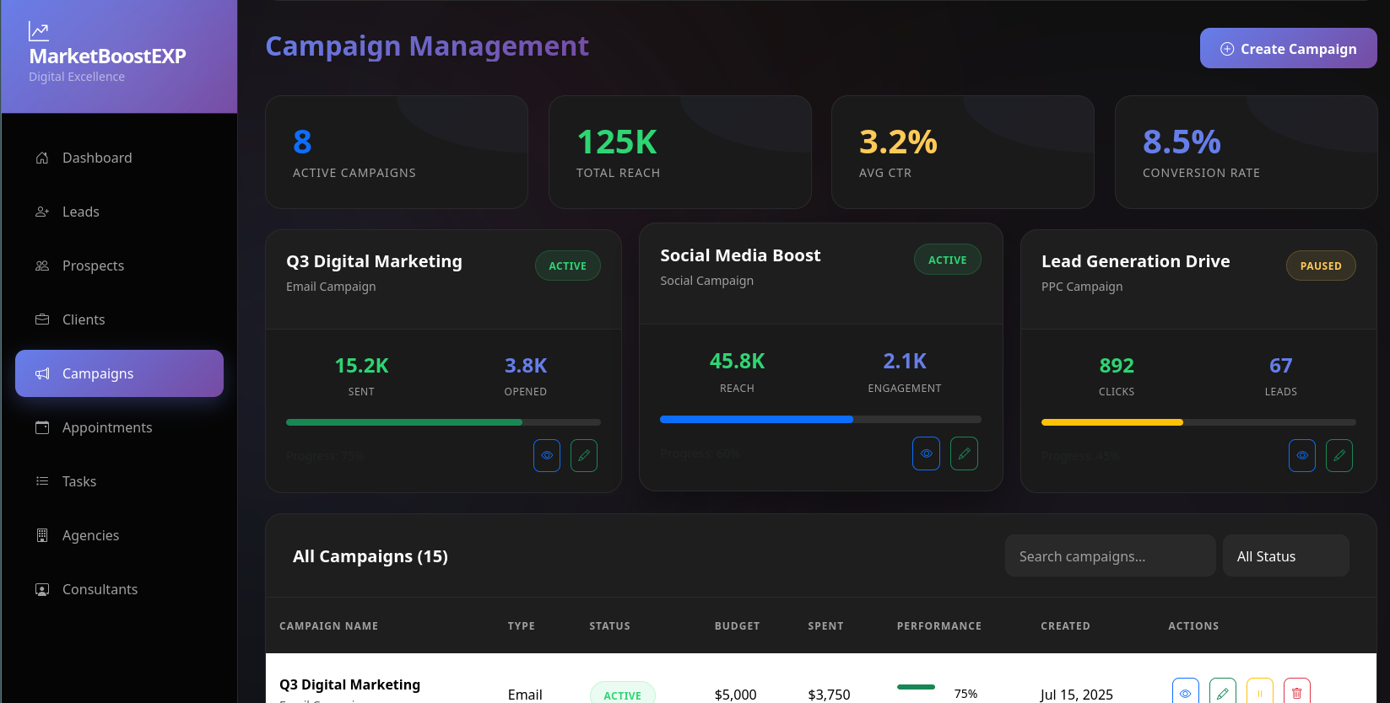Screen dimensions: 1390x703
Task: Open the Appointments page in sidebar
Action: (x=107, y=427)
